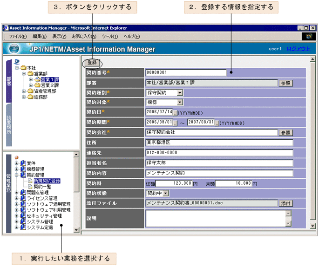
Task: Expand the 営業2課 tree node
Action: pyautogui.click(x=30, y=85)
